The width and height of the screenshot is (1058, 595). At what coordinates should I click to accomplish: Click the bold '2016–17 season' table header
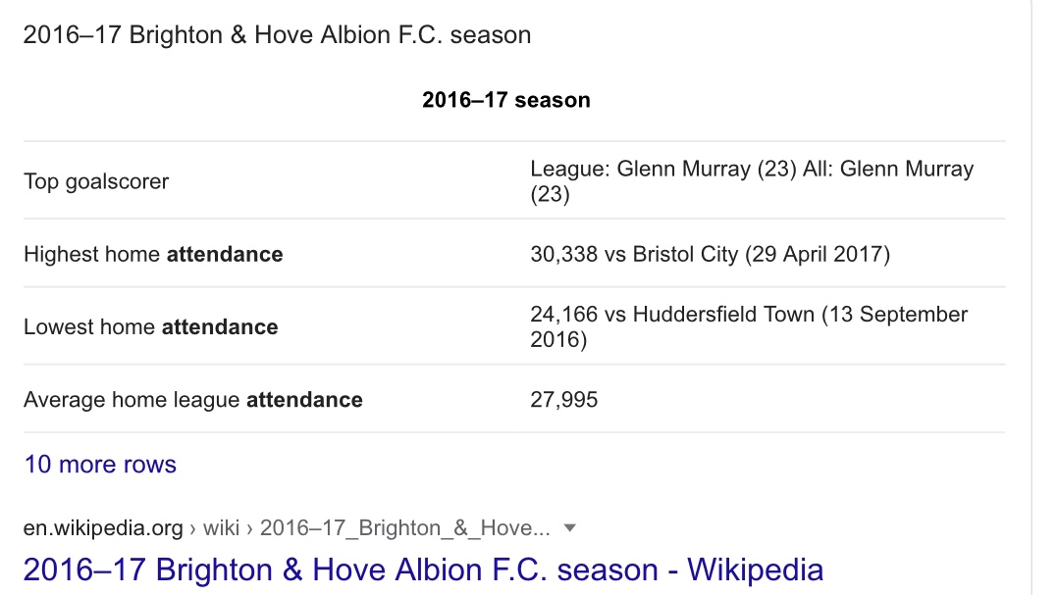coord(506,100)
